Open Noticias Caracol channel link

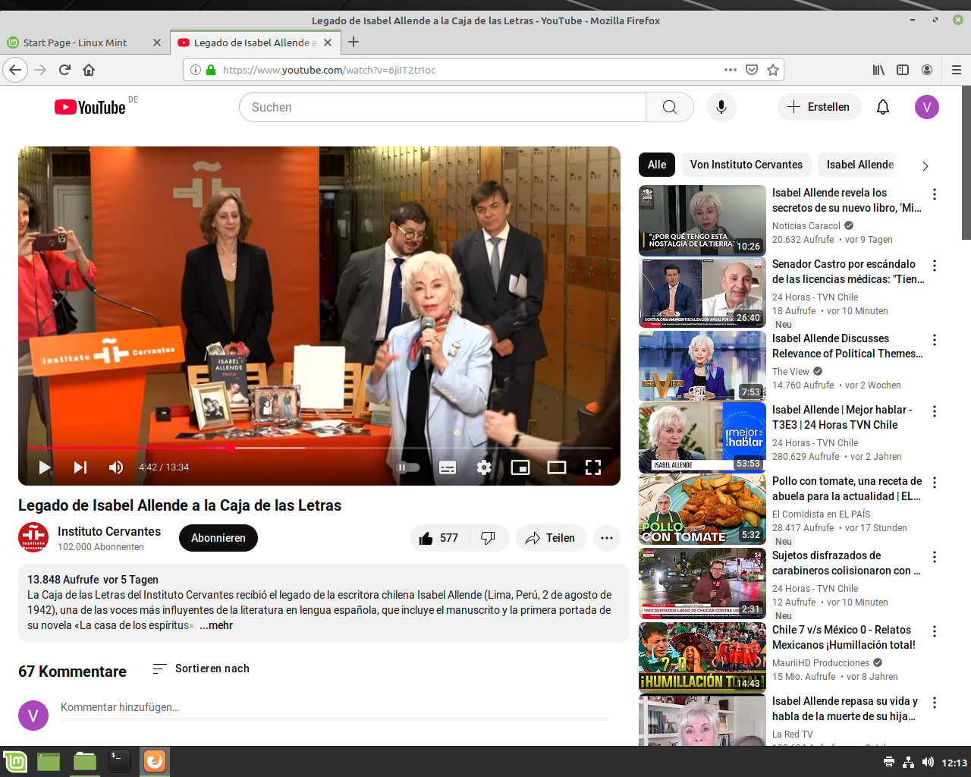[806, 226]
